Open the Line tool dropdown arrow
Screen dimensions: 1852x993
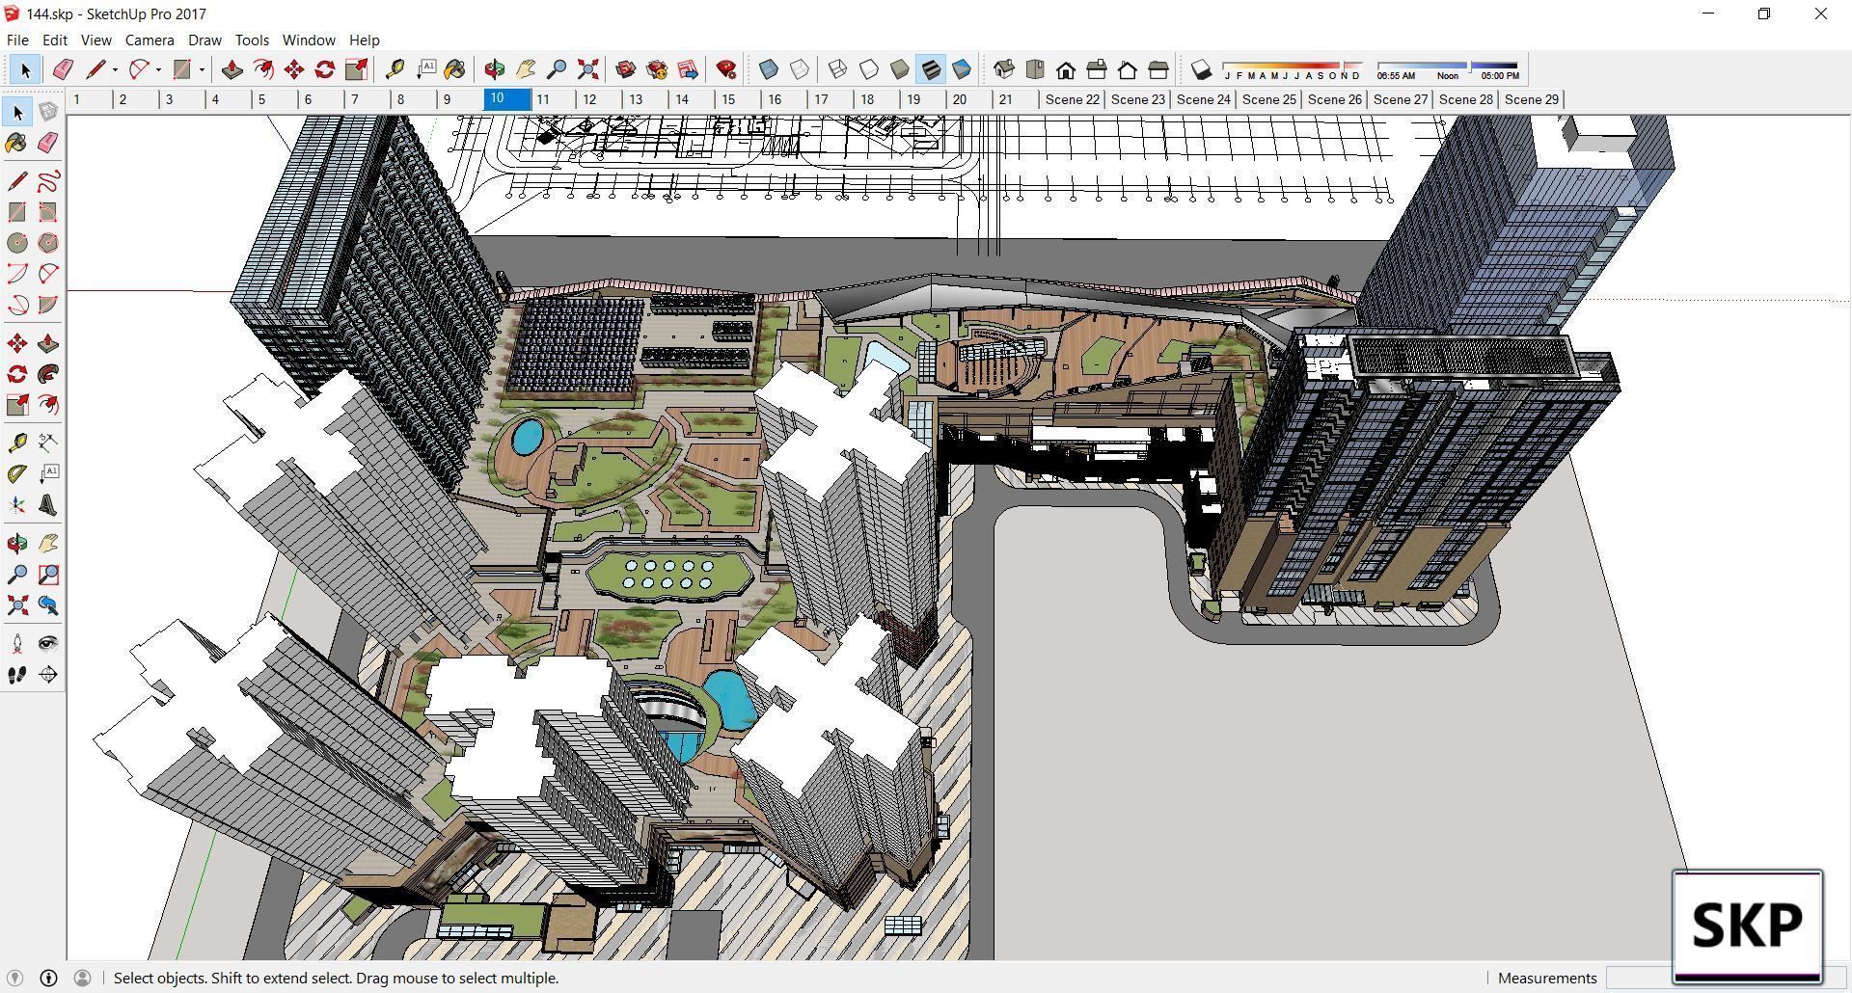click(115, 68)
